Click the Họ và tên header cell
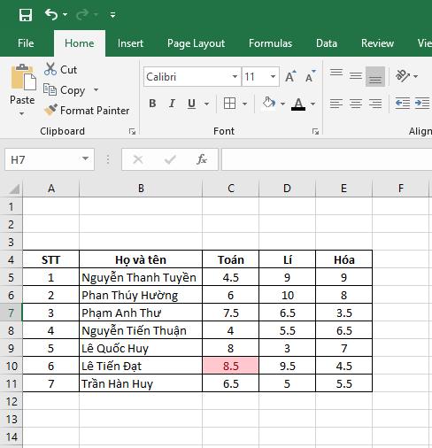 [141, 259]
